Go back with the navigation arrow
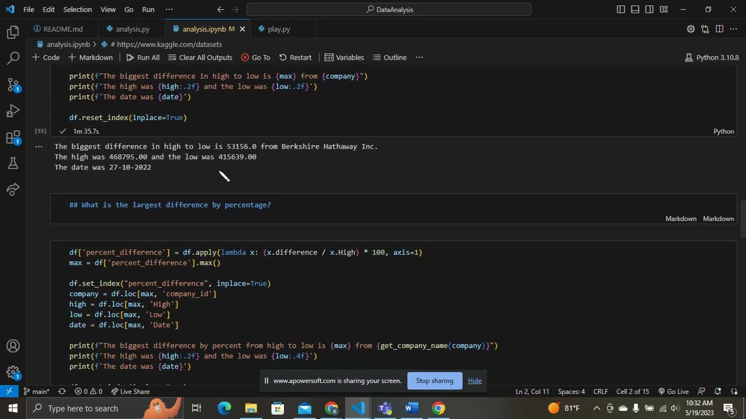Image resolution: width=746 pixels, height=419 pixels. [x=220, y=9]
